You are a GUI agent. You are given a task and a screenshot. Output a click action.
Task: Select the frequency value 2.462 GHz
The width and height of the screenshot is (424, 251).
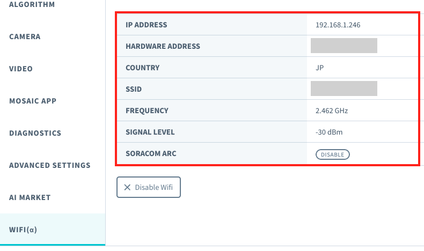click(332, 111)
